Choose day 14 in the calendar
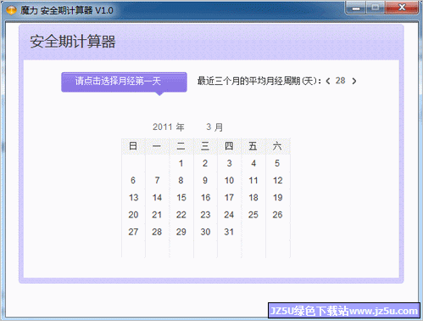The height and width of the screenshot is (321, 423). coord(157,198)
